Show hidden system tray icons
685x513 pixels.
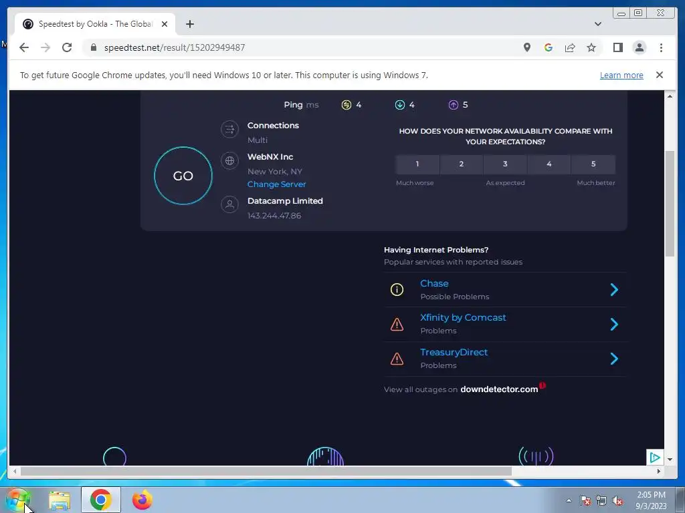(x=569, y=500)
